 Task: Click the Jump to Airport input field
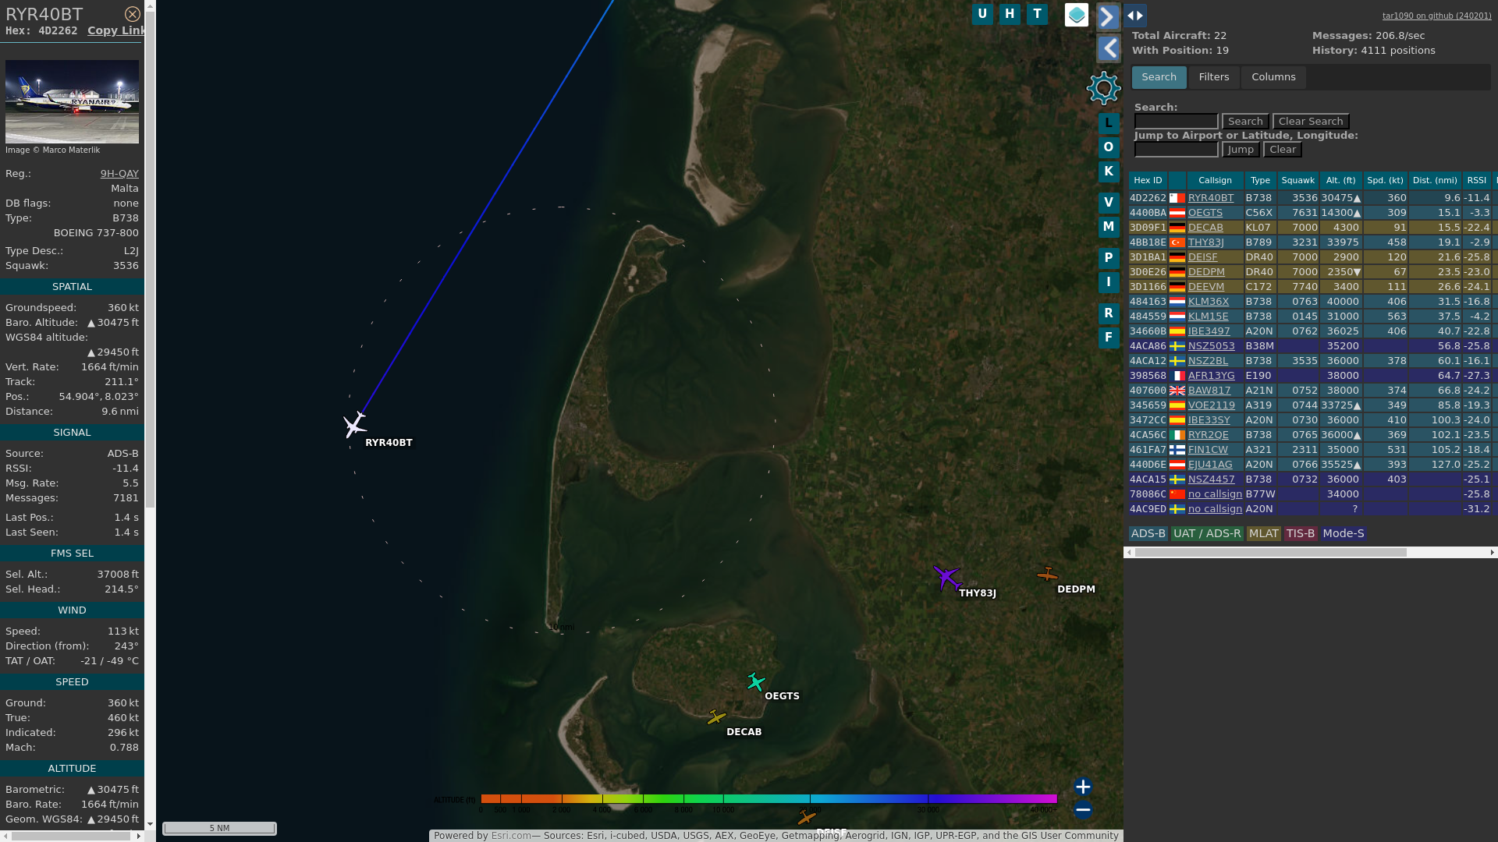click(x=1176, y=150)
